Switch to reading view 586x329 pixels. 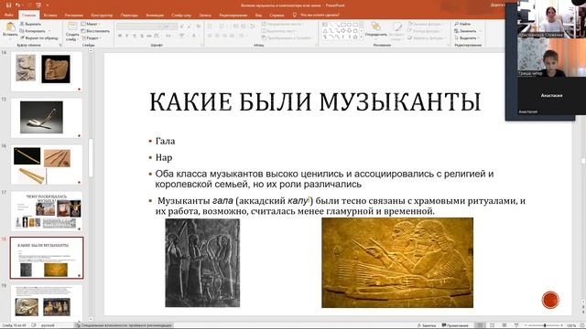[x=505, y=325]
